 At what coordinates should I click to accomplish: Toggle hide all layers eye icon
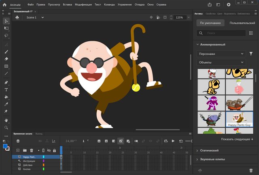[49, 150]
